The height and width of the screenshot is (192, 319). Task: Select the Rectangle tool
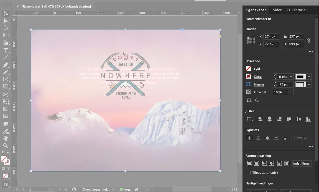click(6, 86)
